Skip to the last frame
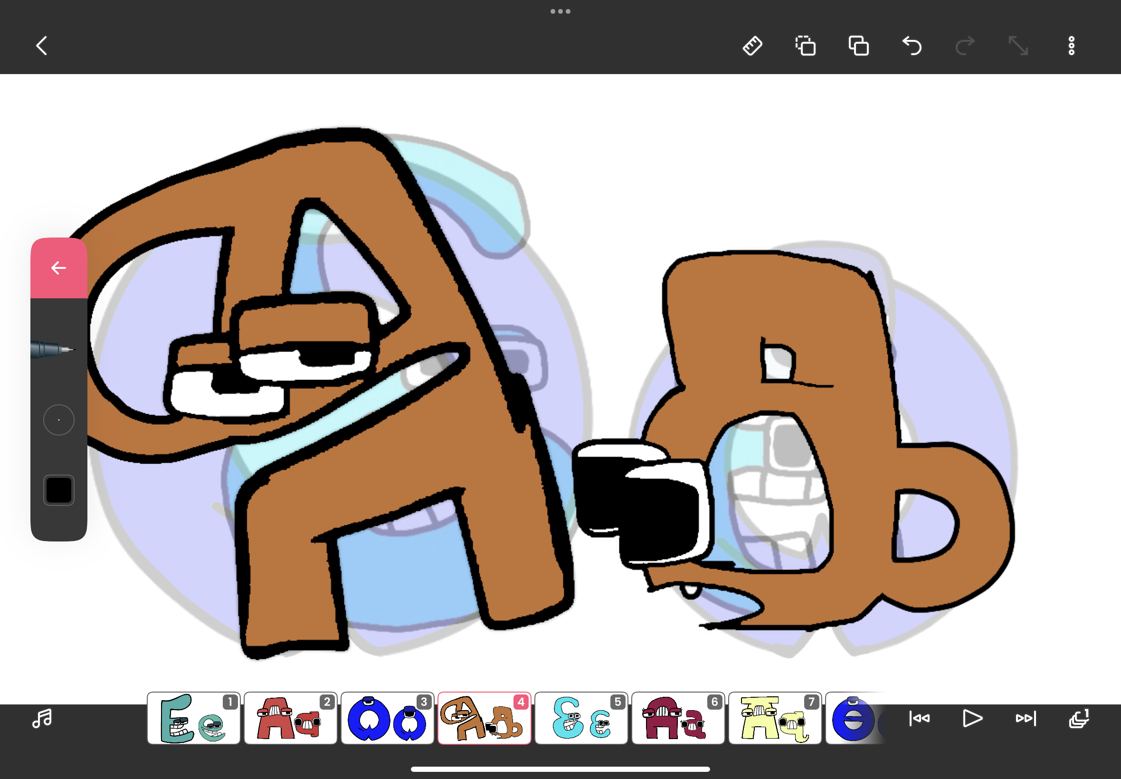The width and height of the screenshot is (1121, 779). [x=1026, y=718]
